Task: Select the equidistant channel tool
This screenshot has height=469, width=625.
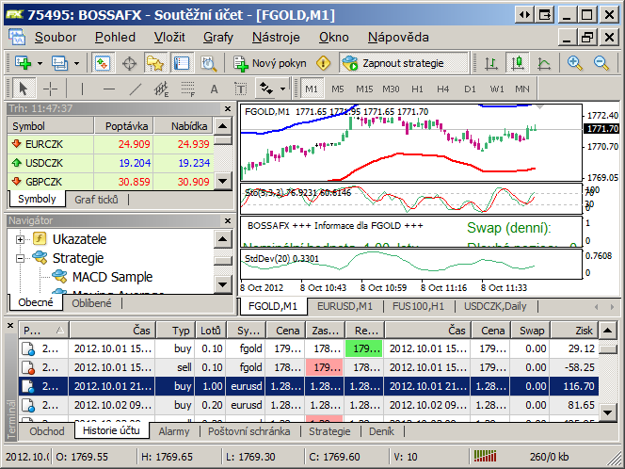Action: (x=162, y=89)
